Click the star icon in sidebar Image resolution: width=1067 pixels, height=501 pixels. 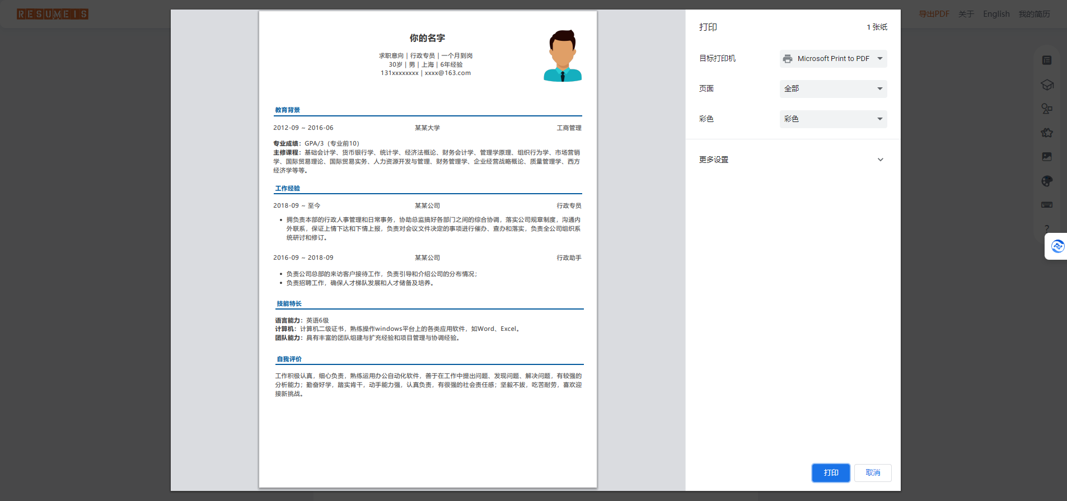pyautogui.click(x=1047, y=133)
